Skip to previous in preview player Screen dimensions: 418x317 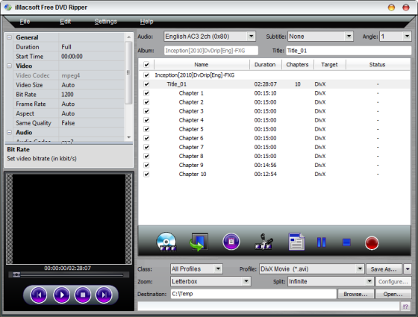tap(39, 295)
